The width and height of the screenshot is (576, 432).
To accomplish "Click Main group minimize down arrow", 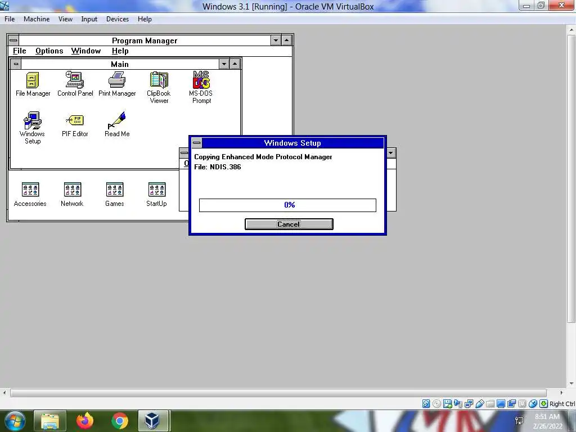I will pos(224,64).
